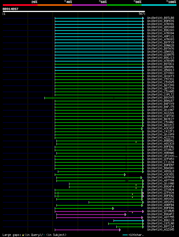Click the cyan ~100% identity legend bar
179x237 pixels.
[x=159, y=5]
